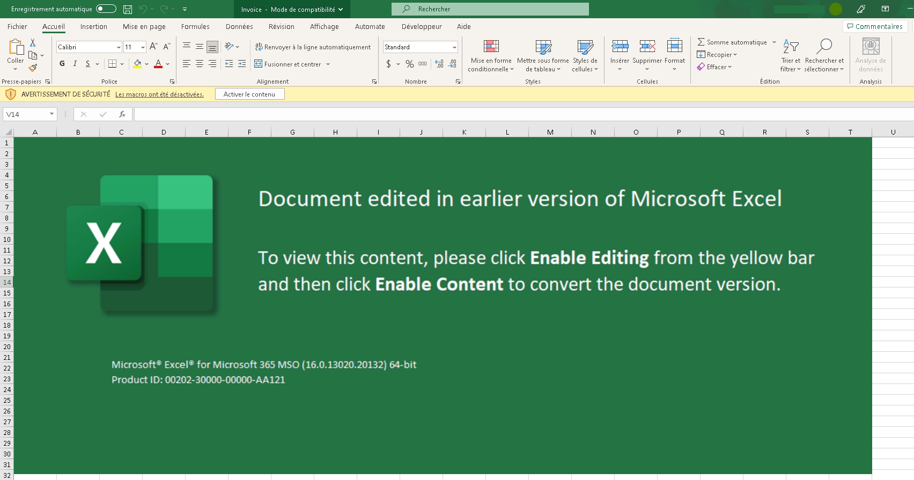Screen dimensions: 914x480
Task: Switch to the Développeur tab
Action: [422, 26]
